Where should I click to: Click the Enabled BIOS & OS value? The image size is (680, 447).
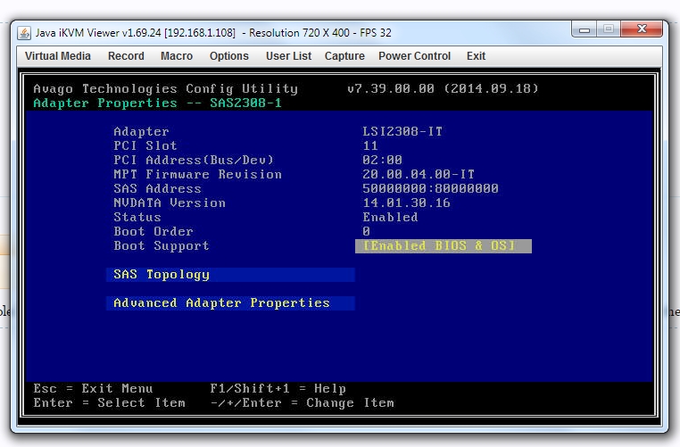[444, 246]
